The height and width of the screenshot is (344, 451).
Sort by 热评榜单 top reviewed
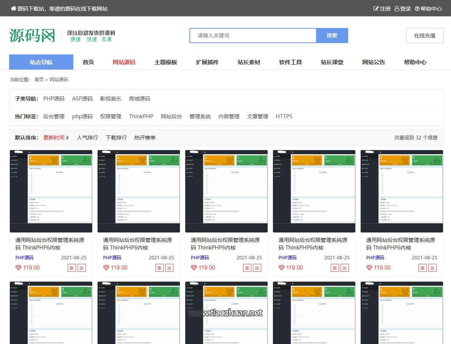point(145,138)
